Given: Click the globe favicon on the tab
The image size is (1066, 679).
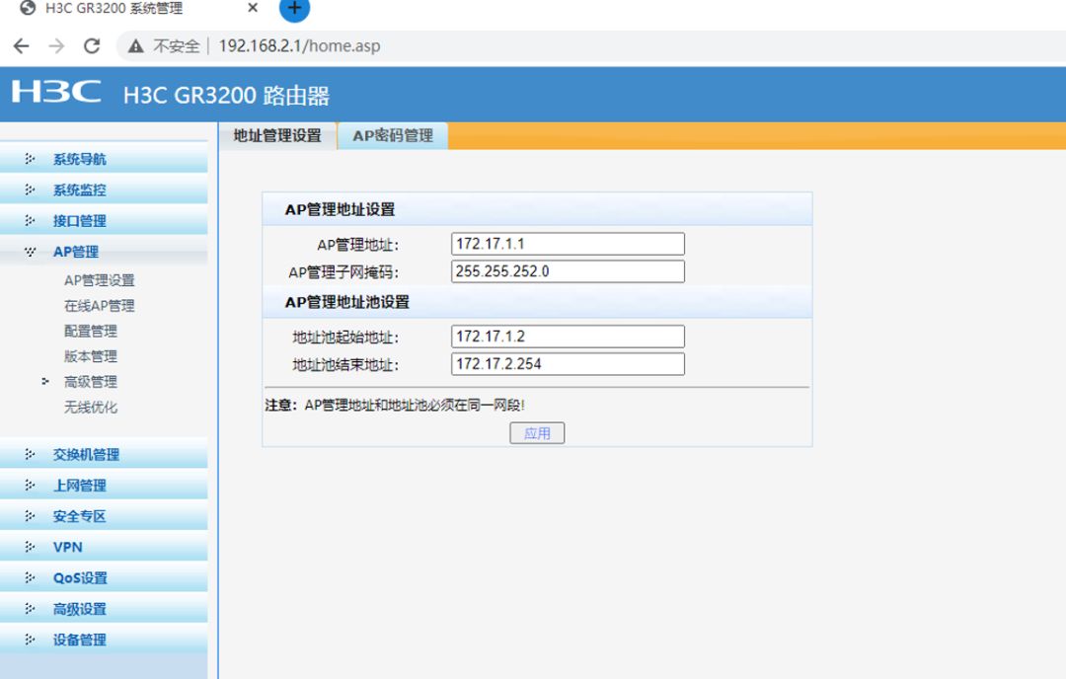Looking at the screenshot, I should pos(28,8).
